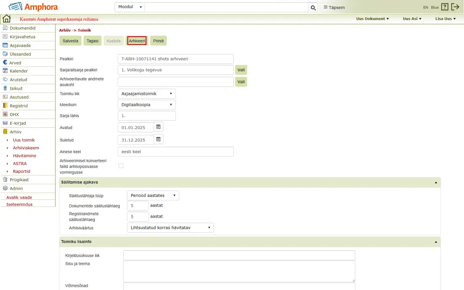Click the Dokumentide säilitustähtaeg years field
This screenshot has height=290, width=464.
point(138,205)
